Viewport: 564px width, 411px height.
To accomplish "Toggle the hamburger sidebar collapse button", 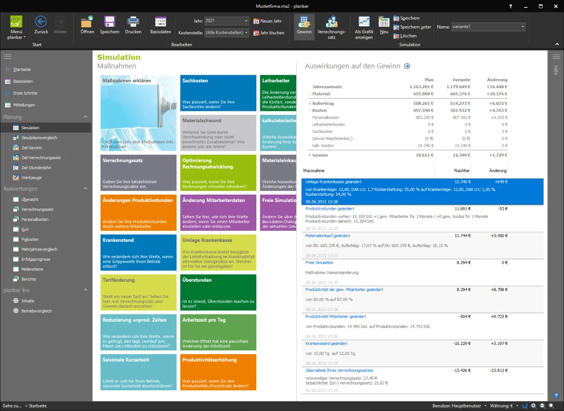I will tap(8, 56).
